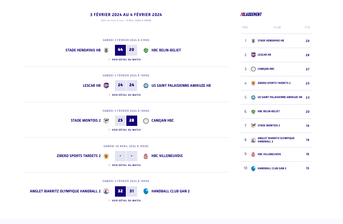Image resolution: width=343 pixels, height=224 pixels.
Task: Open Lescar HB in the standings table
Action: [264, 55]
